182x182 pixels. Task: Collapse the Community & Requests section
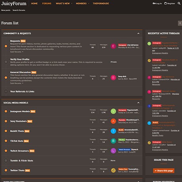(138, 34)
